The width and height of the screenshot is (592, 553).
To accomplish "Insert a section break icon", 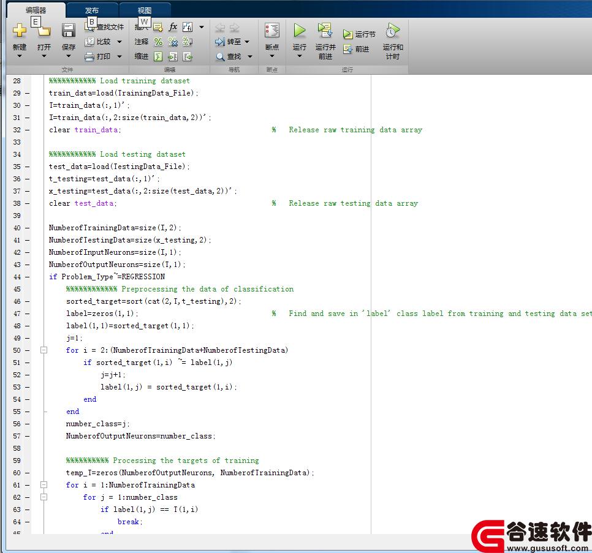I will point(158,27).
